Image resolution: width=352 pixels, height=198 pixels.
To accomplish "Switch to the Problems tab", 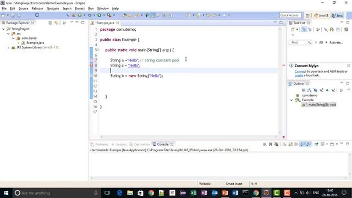I will pyautogui.click(x=100, y=144).
